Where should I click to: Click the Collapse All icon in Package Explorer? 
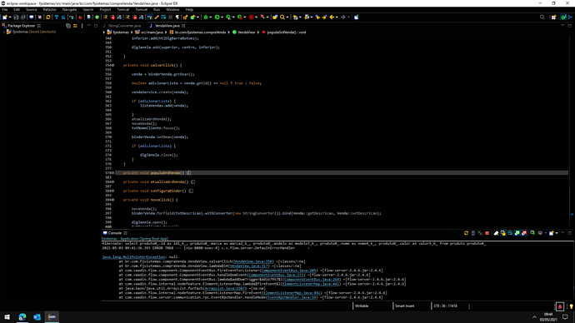(x=68, y=26)
